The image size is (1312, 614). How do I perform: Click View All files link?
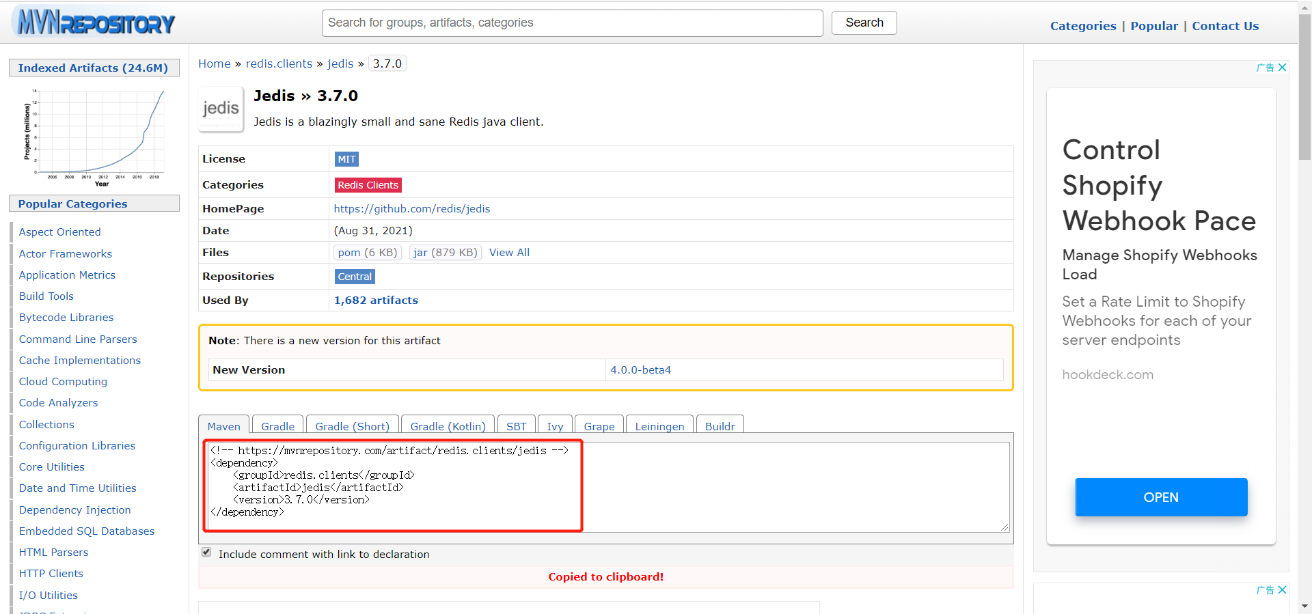[x=509, y=253]
